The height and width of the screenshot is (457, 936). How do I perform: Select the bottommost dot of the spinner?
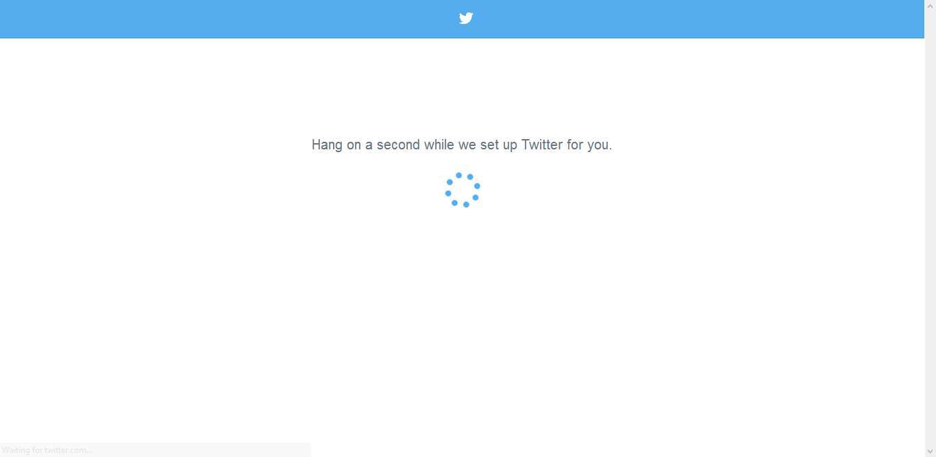pyautogui.click(x=466, y=204)
